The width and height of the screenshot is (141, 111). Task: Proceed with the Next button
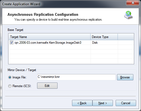click(103, 103)
